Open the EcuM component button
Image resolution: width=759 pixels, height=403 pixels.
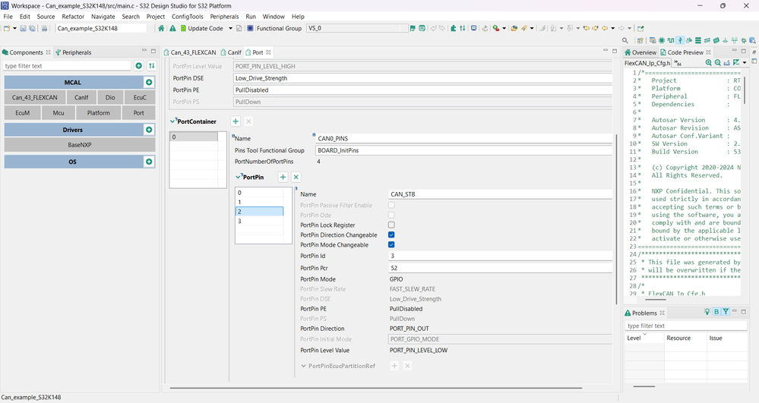[x=22, y=113]
